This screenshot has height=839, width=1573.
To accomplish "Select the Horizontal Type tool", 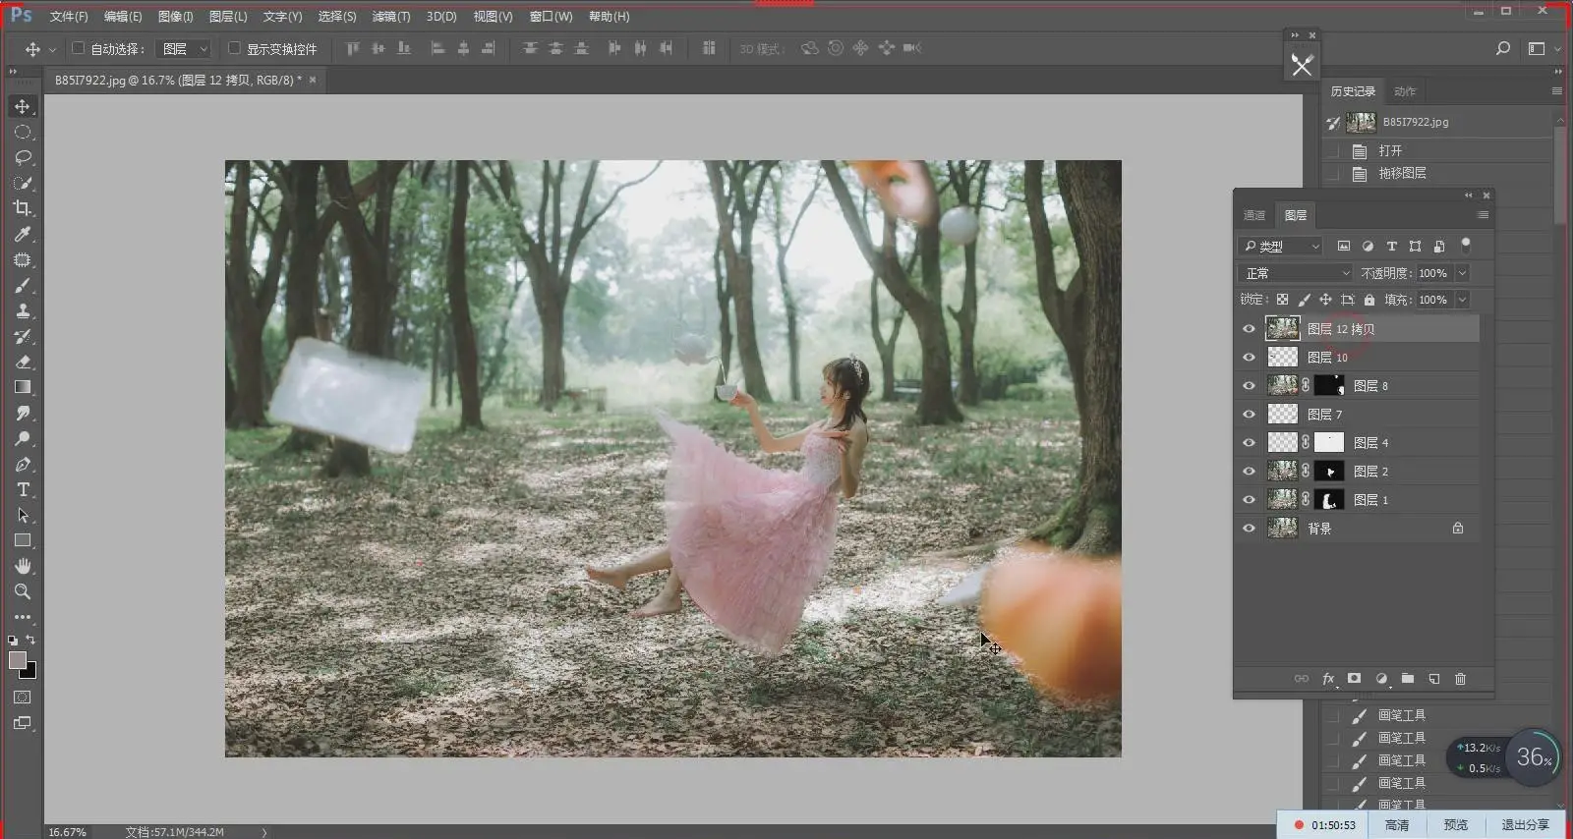I will coord(23,489).
